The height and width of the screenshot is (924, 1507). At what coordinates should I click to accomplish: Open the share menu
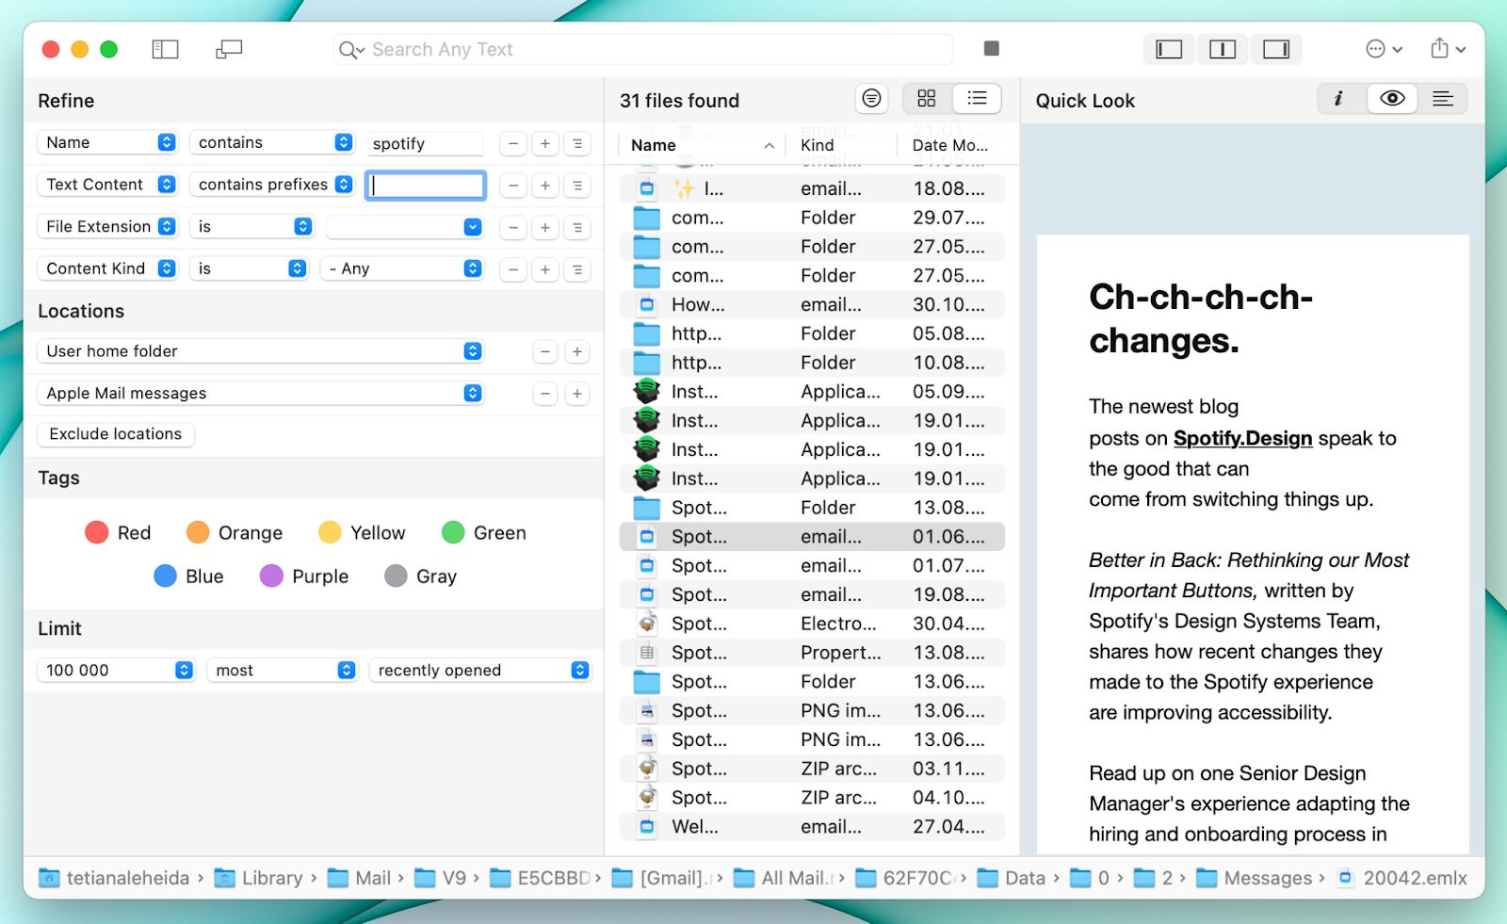click(1448, 48)
